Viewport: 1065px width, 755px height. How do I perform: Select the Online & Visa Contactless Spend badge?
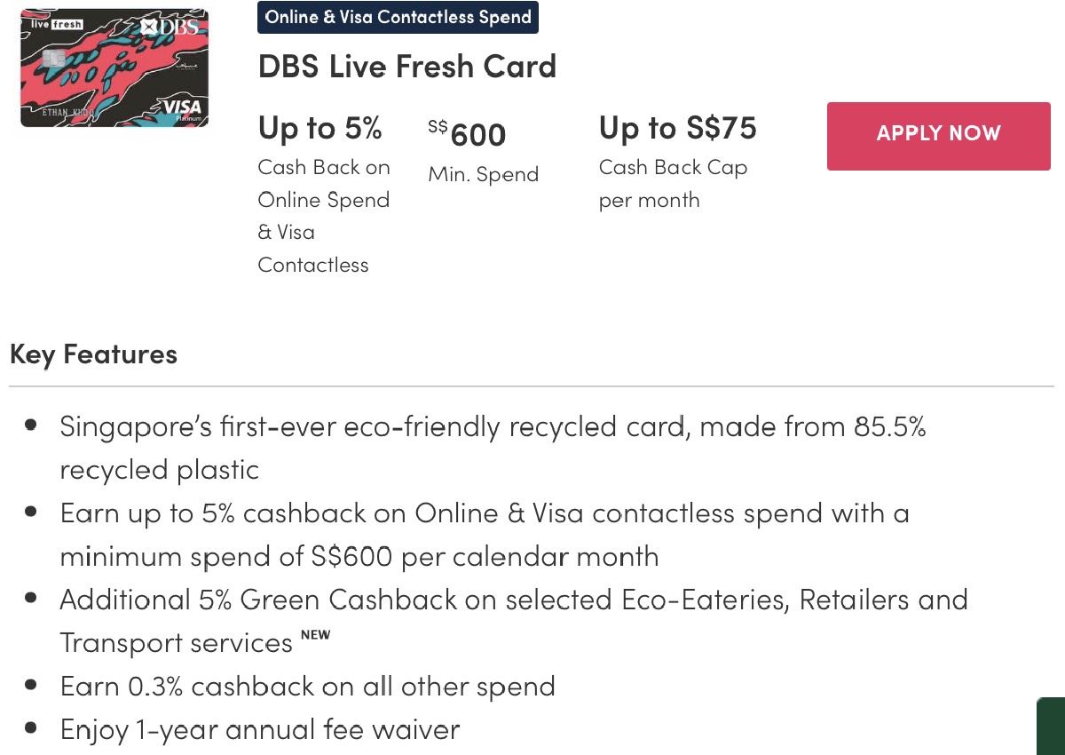[x=398, y=18]
